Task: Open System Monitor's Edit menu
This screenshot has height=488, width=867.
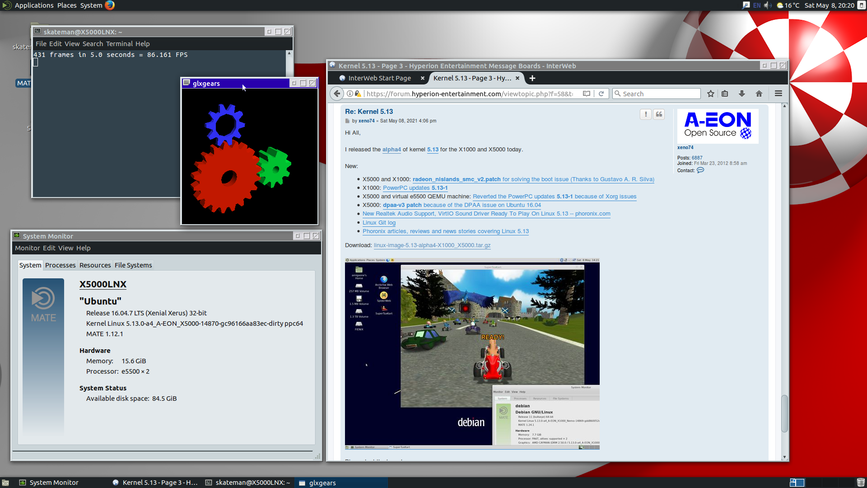Action: 49,248
